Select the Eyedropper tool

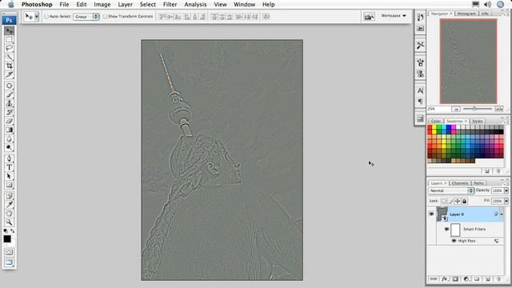pos(9,205)
